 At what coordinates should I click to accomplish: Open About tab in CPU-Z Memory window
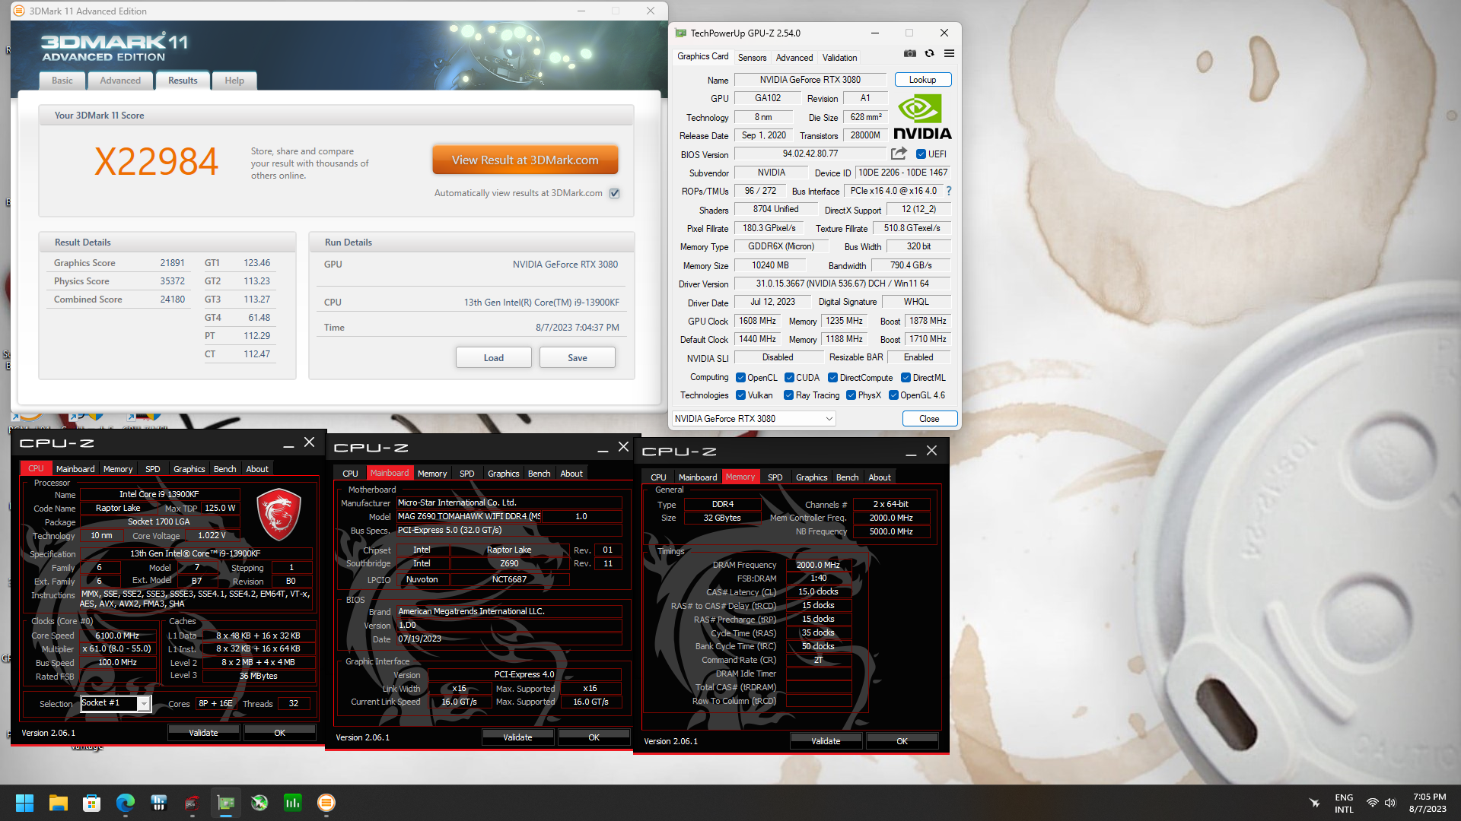coord(879,477)
